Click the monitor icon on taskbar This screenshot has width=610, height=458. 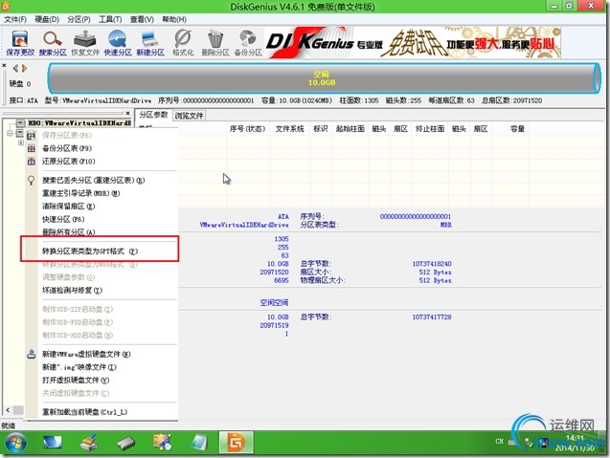(x=52, y=443)
